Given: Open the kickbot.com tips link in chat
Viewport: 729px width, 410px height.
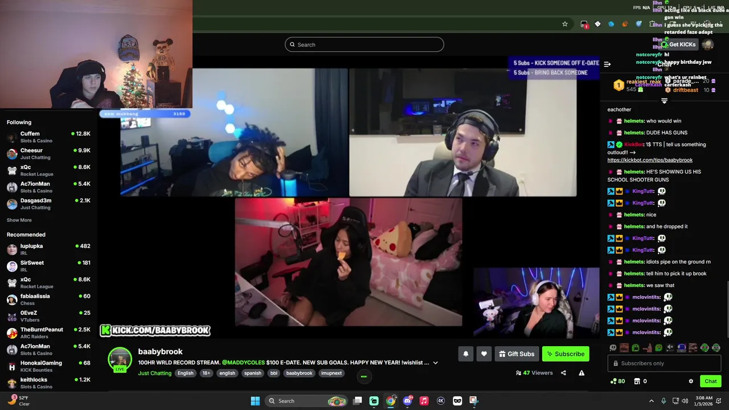Looking at the screenshot, I should [650, 160].
